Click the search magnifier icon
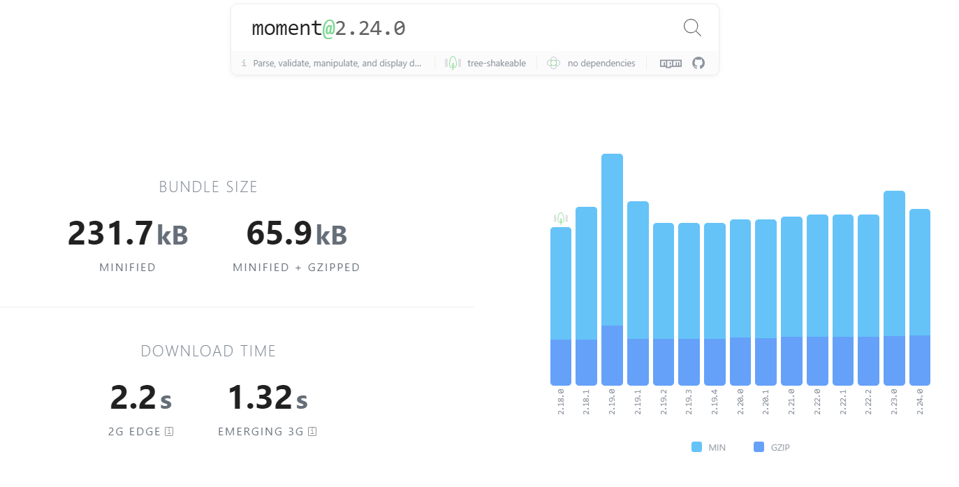Screen dimensions: 959x487 pos(691,28)
